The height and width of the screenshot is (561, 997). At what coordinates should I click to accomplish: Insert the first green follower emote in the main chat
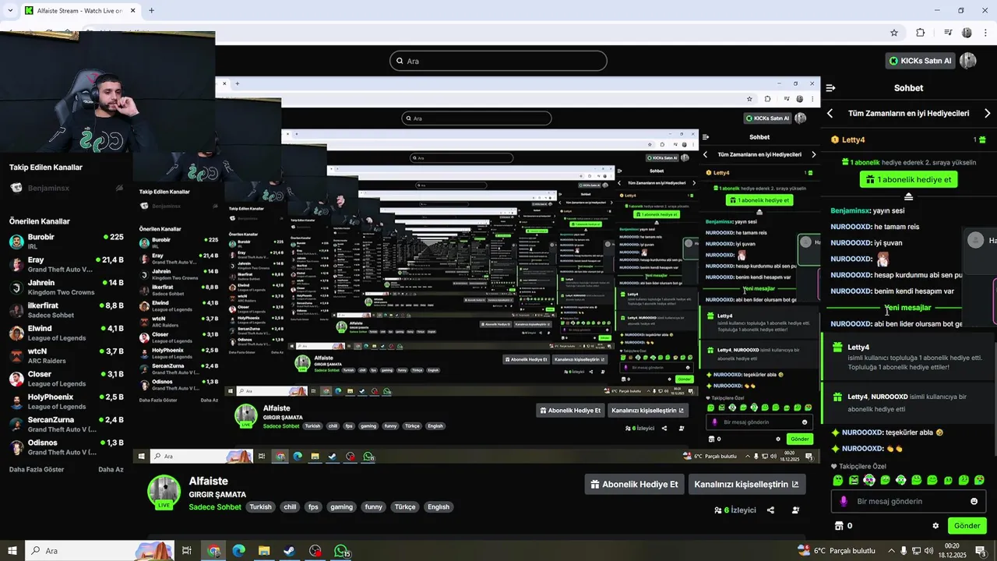pos(837,480)
